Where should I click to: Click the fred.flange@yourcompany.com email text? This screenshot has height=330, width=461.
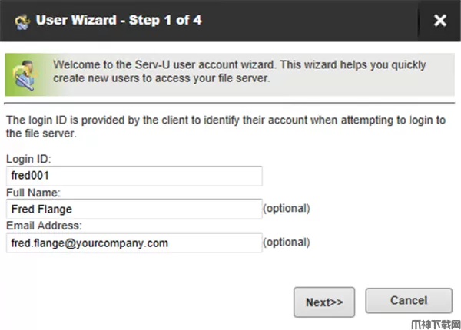tap(89, 243)
